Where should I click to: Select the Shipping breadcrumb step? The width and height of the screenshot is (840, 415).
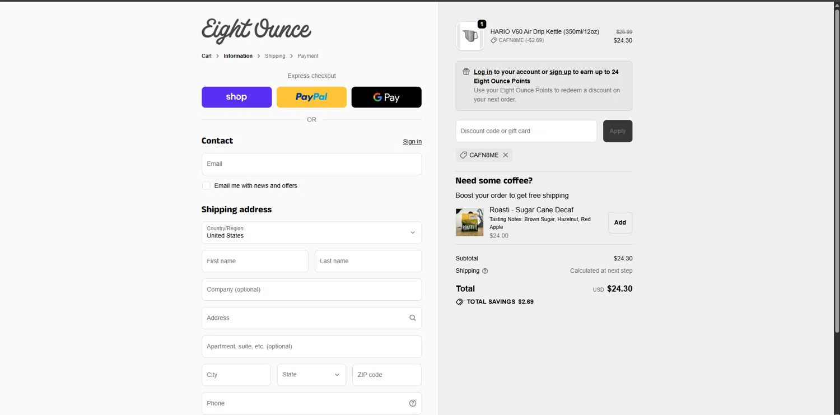[x=275, y=56]
